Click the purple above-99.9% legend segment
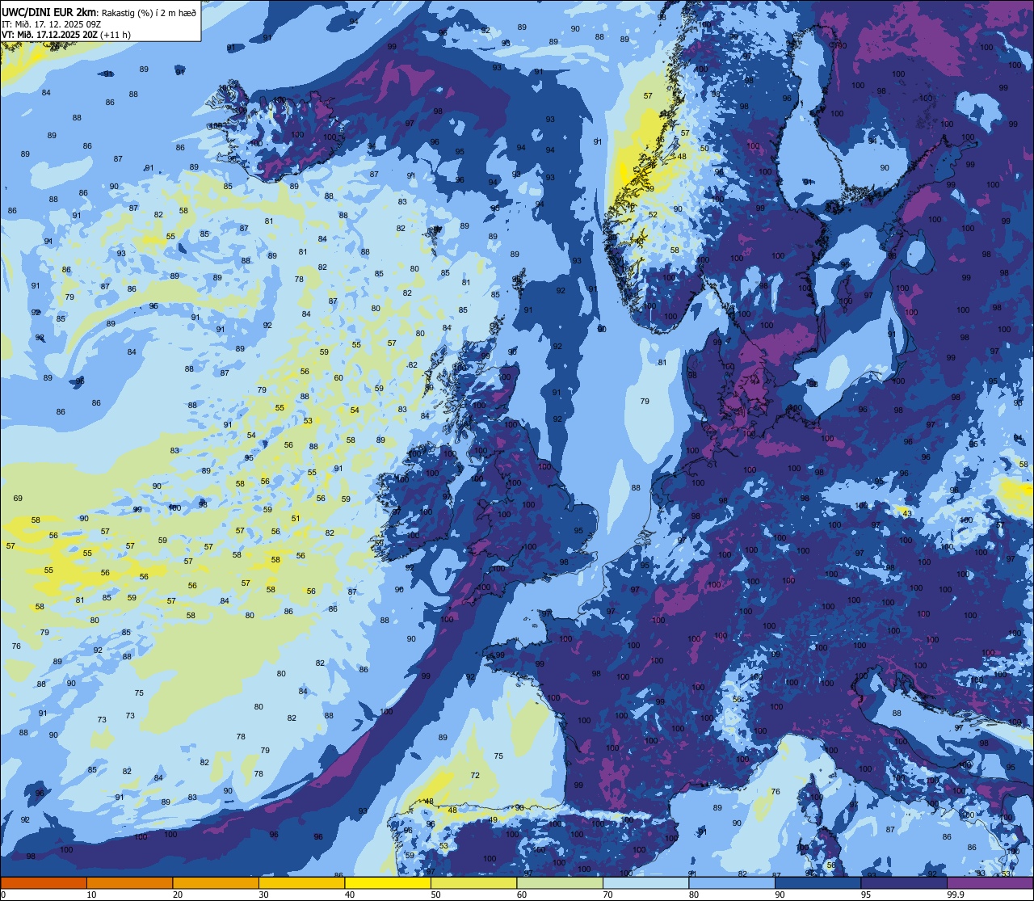The image size is (1034, 901). 990,882
